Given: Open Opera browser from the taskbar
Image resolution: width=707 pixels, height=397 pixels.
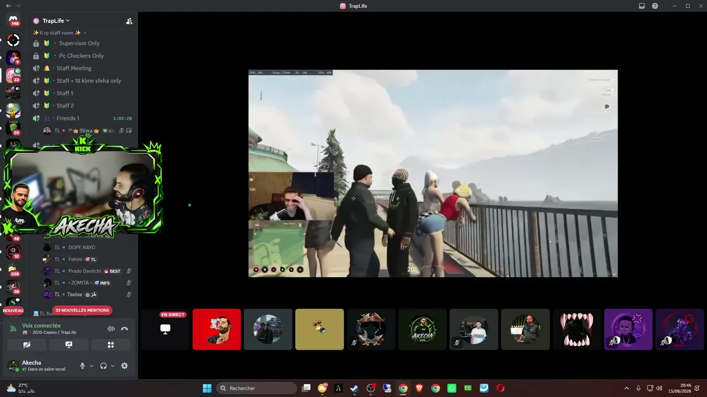Looking at the screenshot, I should [x=500, y=388].
